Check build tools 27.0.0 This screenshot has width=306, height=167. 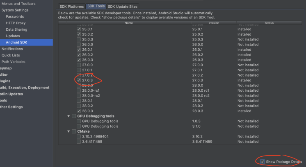point(79,65)
